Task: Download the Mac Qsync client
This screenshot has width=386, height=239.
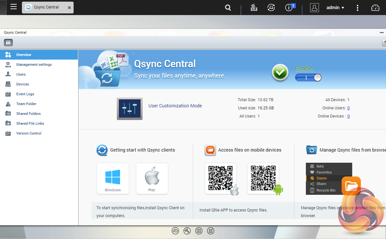Action: point(152,178)
